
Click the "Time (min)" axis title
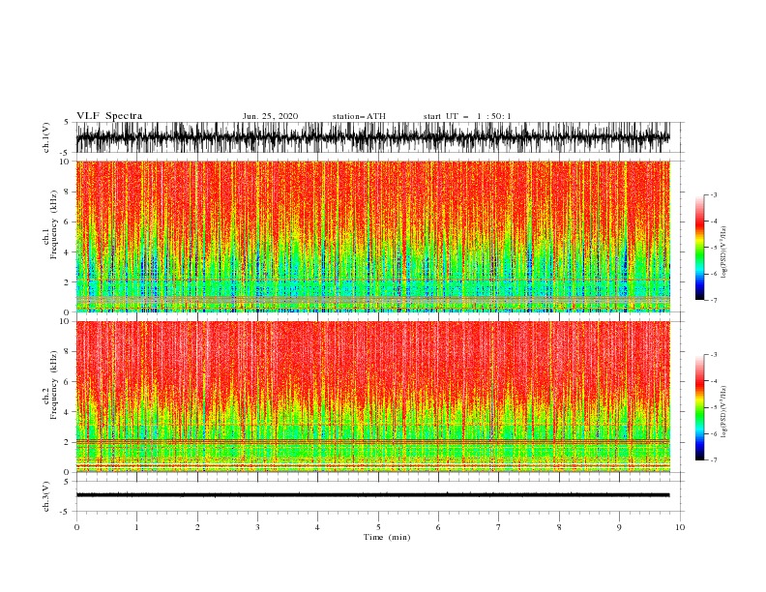(387, 537)
